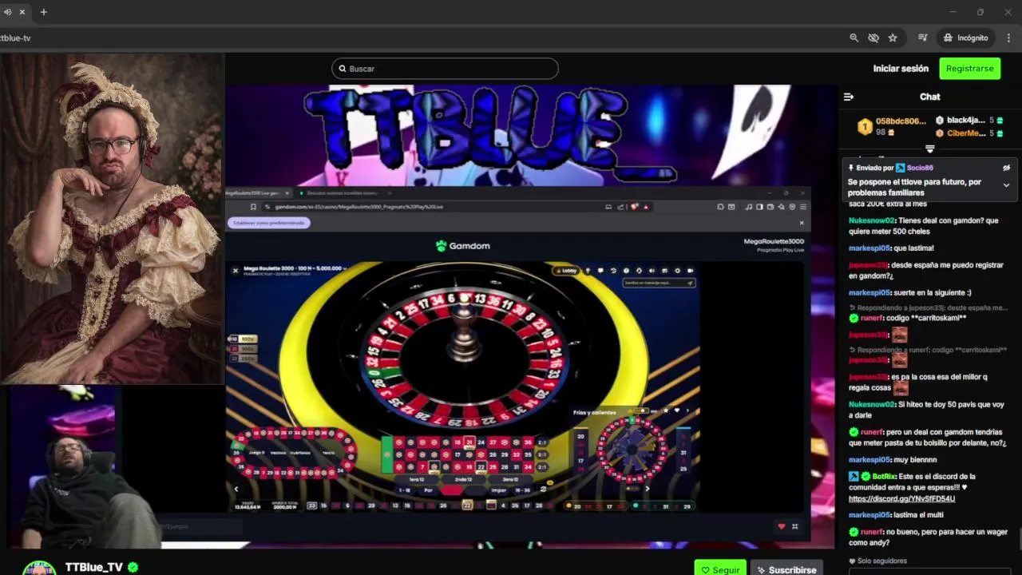
Task: Click the Solo seguidores chat notice
Action: [877, 561]
